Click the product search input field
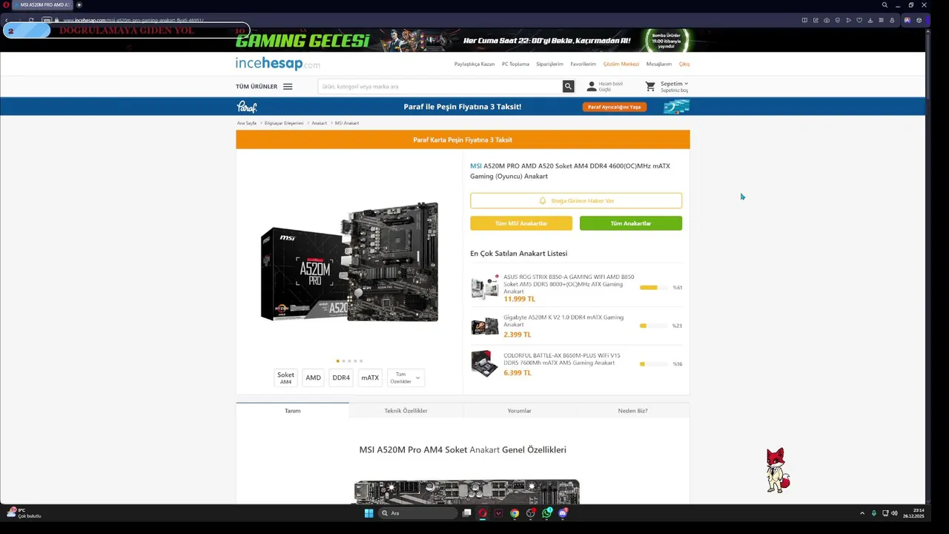 point(440,87)
